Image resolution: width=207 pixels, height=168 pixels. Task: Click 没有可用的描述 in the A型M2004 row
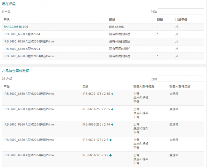[x=120, y=34]
